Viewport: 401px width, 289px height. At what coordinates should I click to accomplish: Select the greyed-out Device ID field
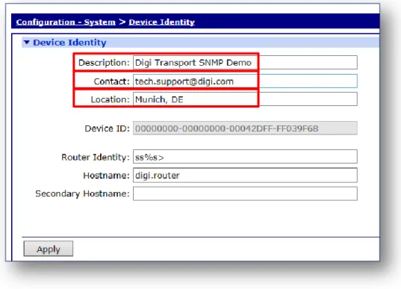245,128
